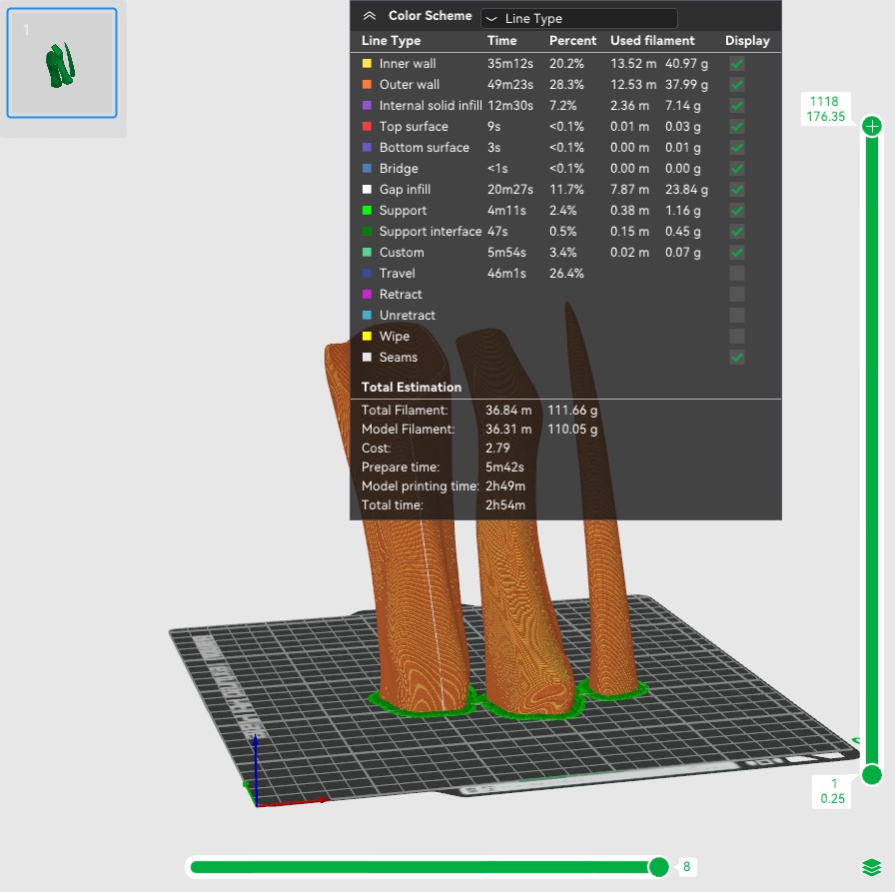Screen dimensions: 895x892
Task: Click the Prepare time 5m42s value
Action: (x=504, y=466)
